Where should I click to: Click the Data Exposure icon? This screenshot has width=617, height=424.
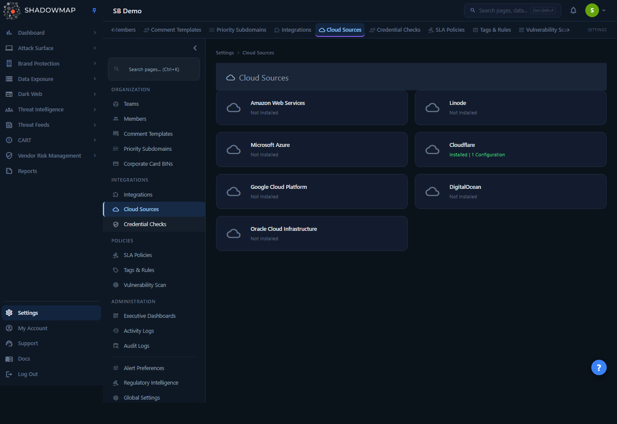tap(9, 79)
